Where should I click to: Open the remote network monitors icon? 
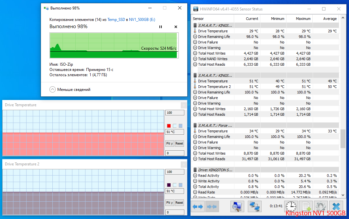tap(255, 207)
